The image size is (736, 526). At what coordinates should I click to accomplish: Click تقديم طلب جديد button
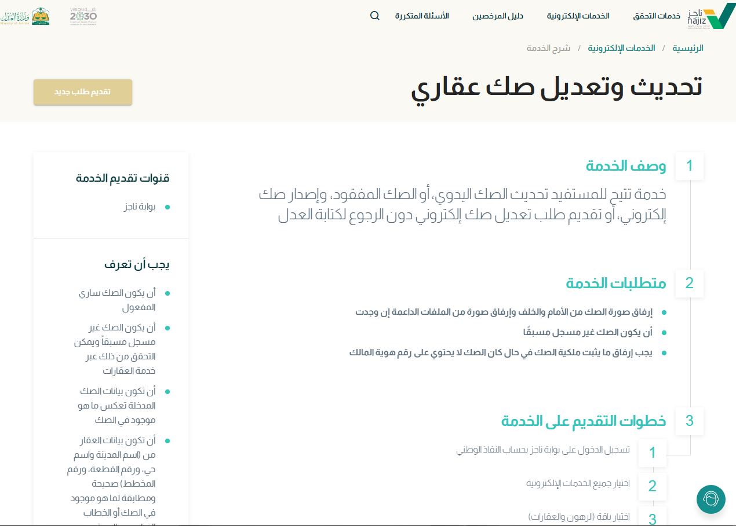point(83,92)
